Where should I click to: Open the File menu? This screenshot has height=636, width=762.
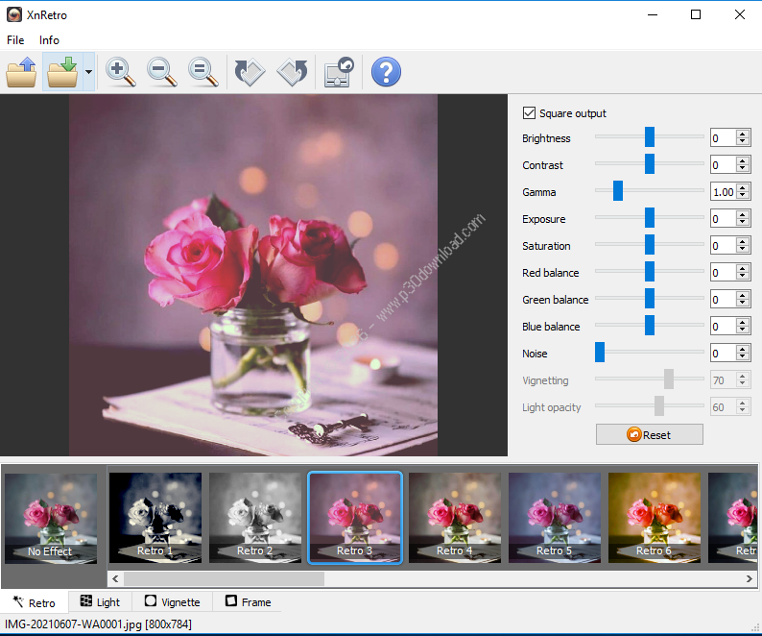(x=15, y=40)
